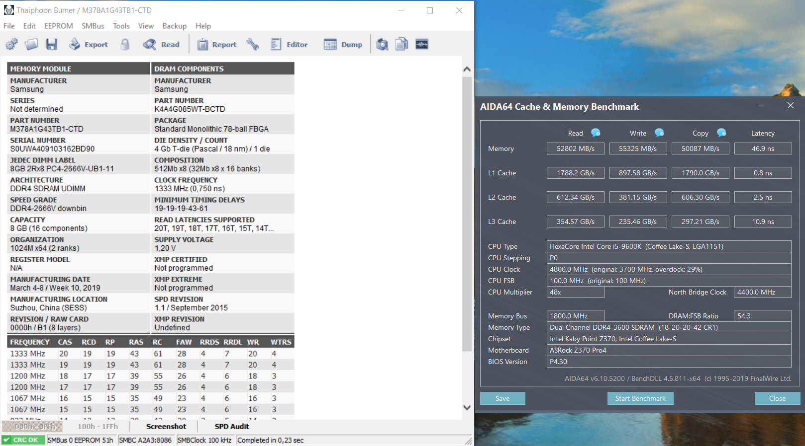Click the L3 Cache Copy value 297.21 GB/s
This screenshot has width=805, height=446.
[701, 222]
